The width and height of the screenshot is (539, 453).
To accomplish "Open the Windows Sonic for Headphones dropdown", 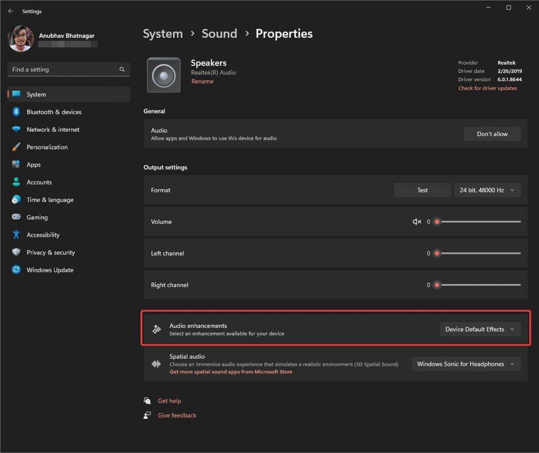I will (x=465, y=364).
